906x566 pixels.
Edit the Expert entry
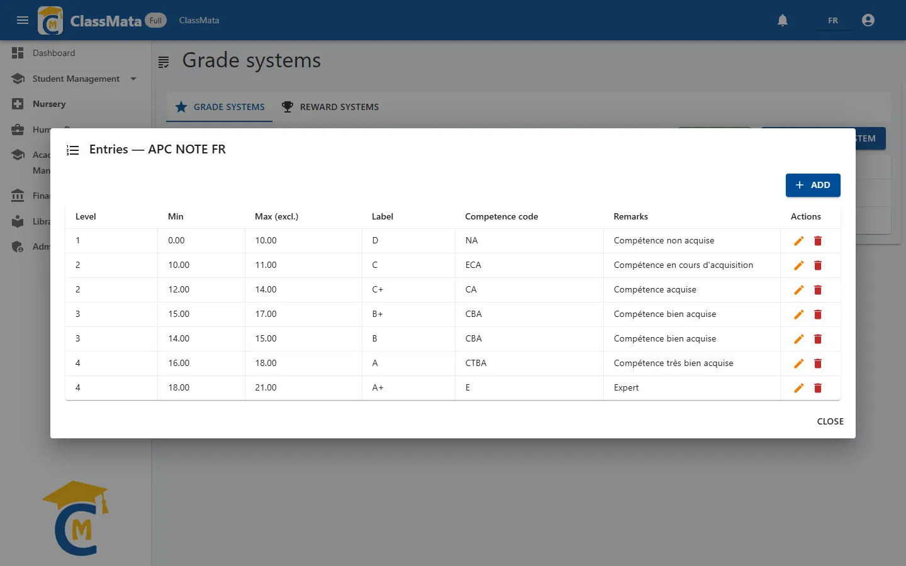(799, 388)
